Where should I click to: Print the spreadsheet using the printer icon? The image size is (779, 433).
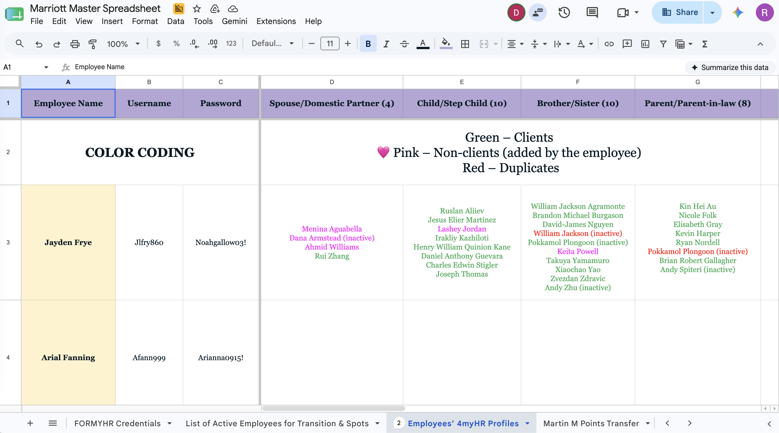tap(75, 44)
